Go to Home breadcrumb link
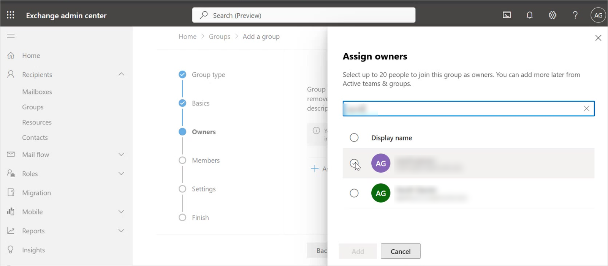The image size is (608, 266). (x=188, y=36)
